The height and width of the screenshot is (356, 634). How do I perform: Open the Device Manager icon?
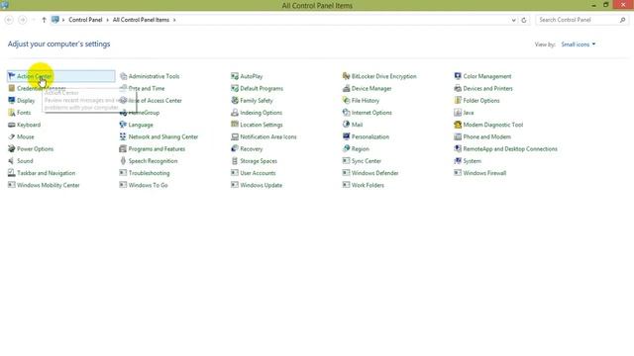tap(346, 88)
